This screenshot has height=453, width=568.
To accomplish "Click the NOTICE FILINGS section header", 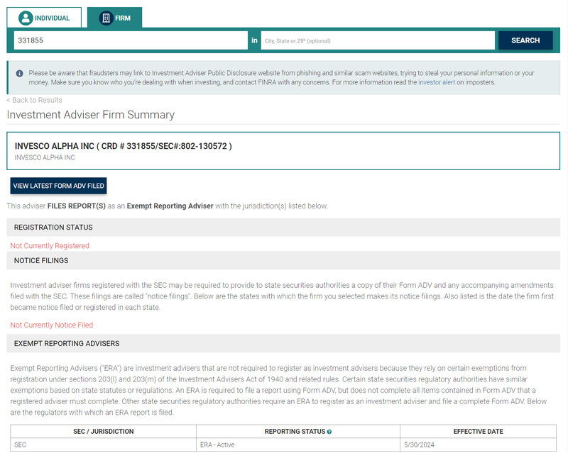I will [283, 260].
